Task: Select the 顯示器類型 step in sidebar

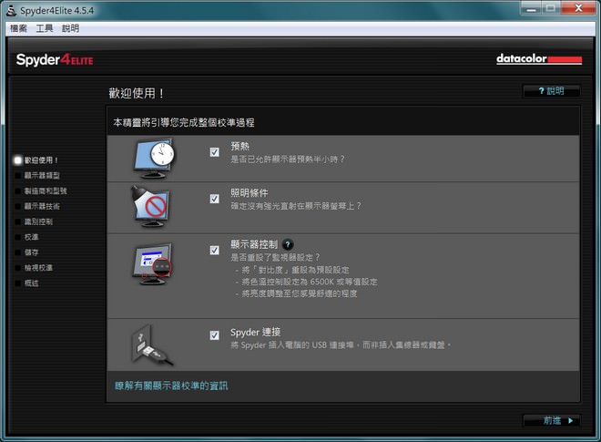Action: coord(42,175)
